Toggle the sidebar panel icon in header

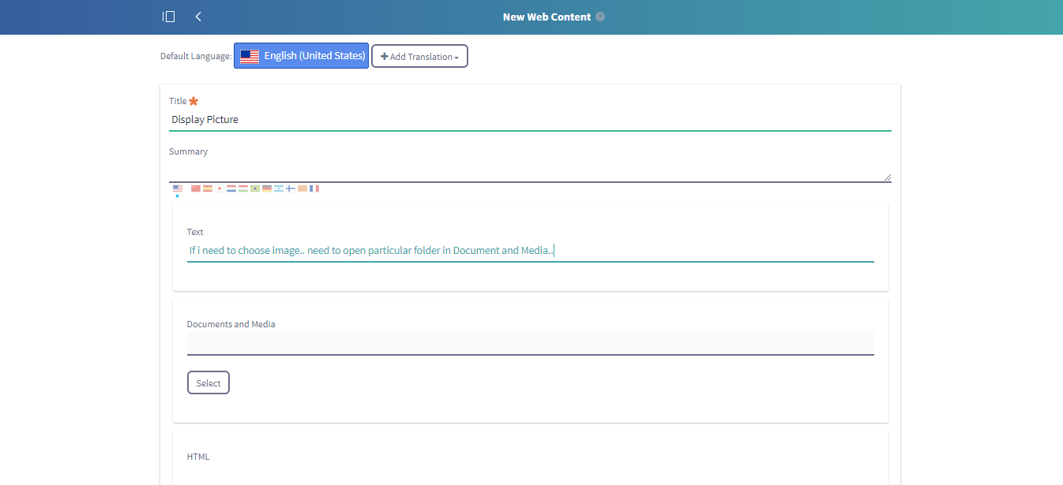pos(168,17)
